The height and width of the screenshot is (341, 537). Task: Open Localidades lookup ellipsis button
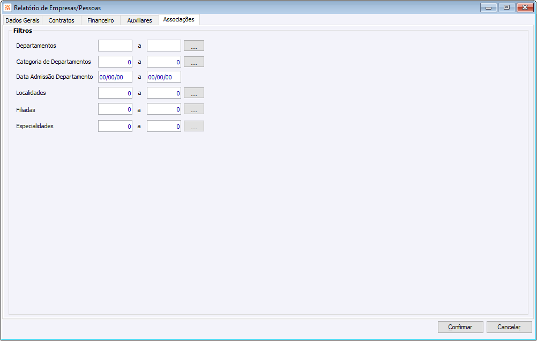click(x=194, y=93)
